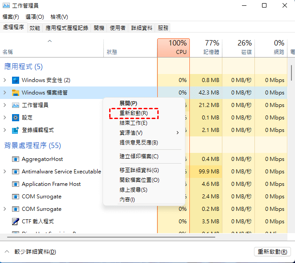Expand the Antimalware Service Executable entry
Image resolution: width=295 pixels, height=263 pixels.
coord(4,172)
